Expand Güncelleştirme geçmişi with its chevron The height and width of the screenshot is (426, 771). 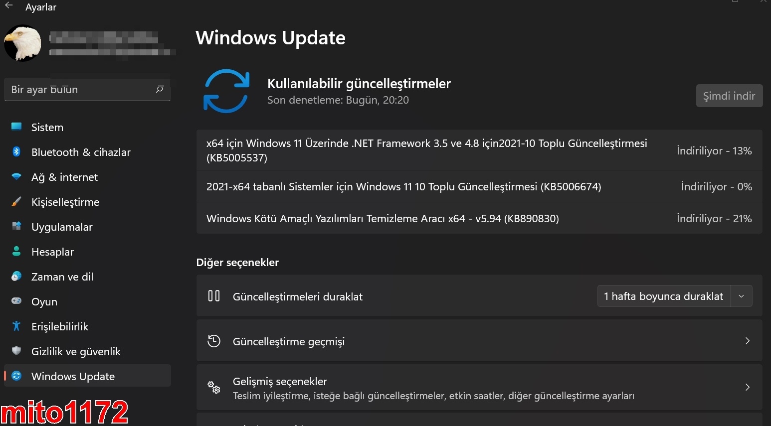click(747, 341)
